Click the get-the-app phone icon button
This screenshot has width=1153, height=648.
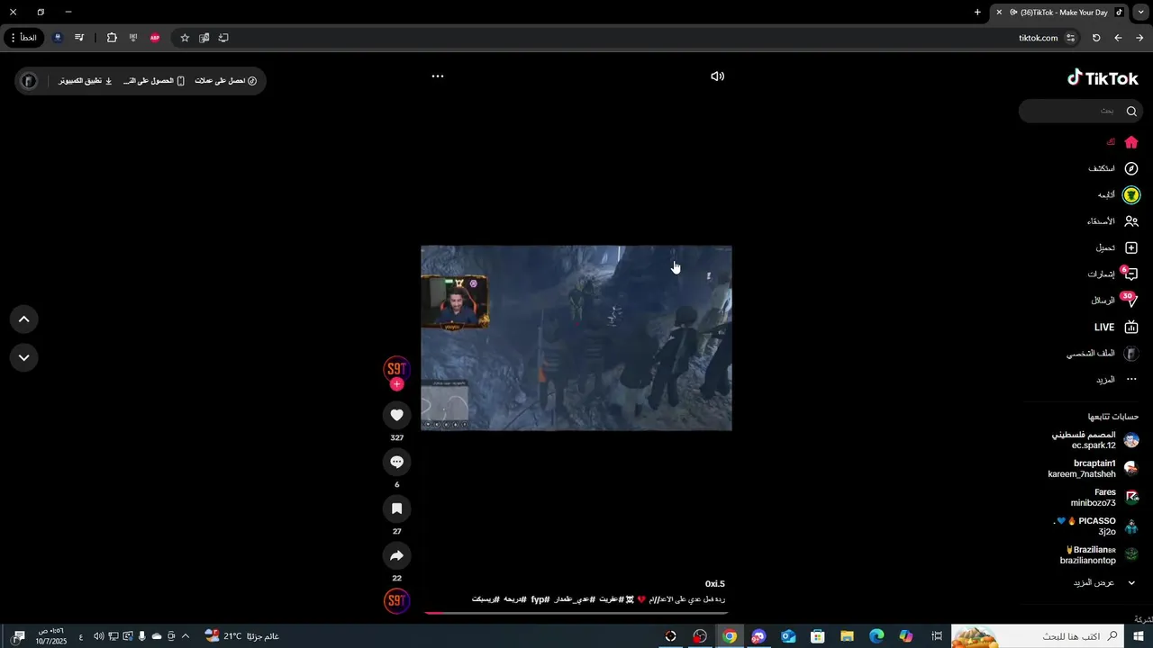point(154,81)
